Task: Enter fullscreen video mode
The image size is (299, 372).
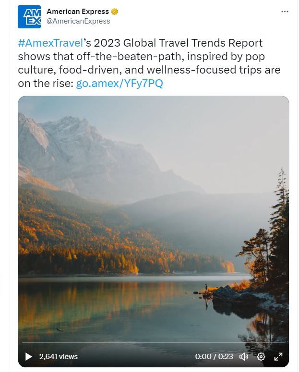Action: (278, 357)
